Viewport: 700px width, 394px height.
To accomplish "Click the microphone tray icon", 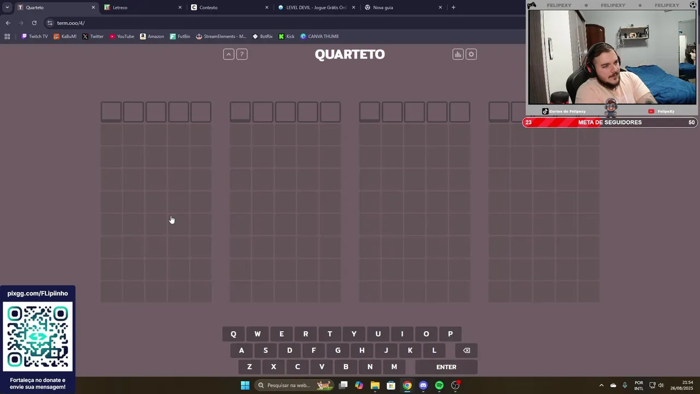I will click(x=625, y=385).
